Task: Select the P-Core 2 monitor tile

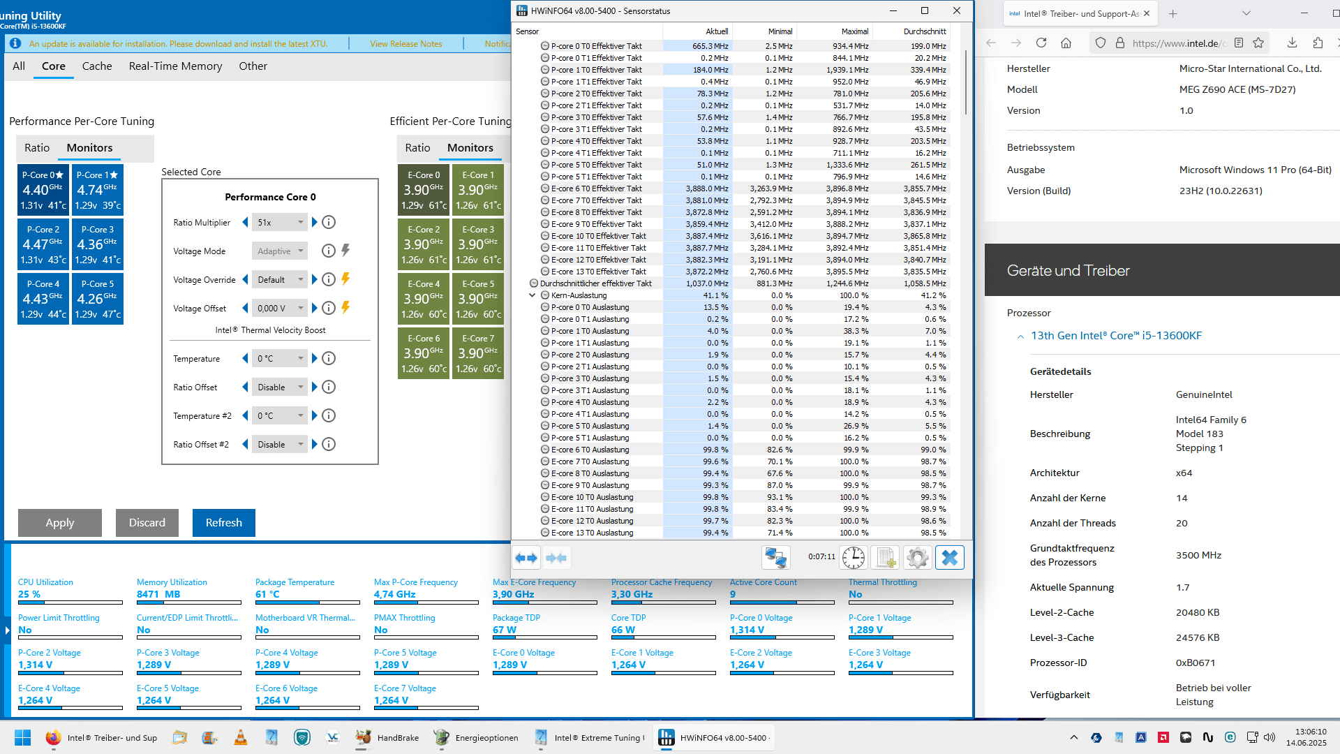Action: [x=43, y=244]
